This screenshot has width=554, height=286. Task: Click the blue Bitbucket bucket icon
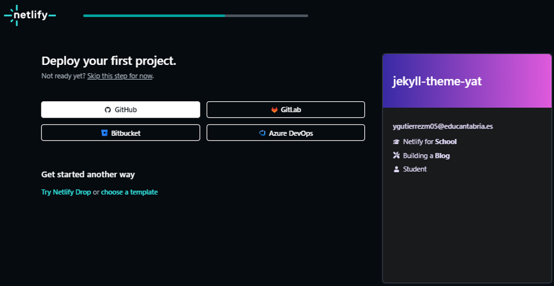click(x=104, y=133)
